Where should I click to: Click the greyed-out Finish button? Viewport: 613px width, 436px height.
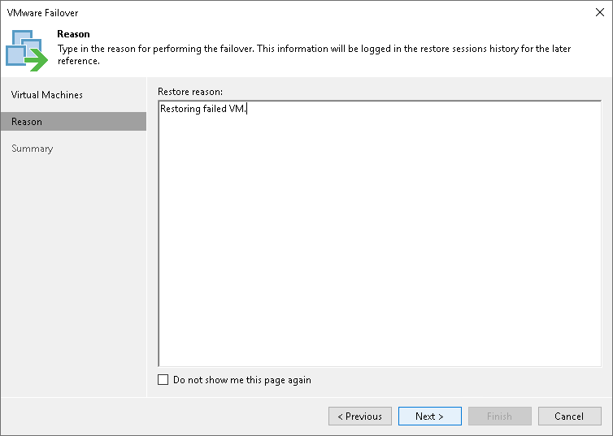pyautogui.click(x=500, y=416)
